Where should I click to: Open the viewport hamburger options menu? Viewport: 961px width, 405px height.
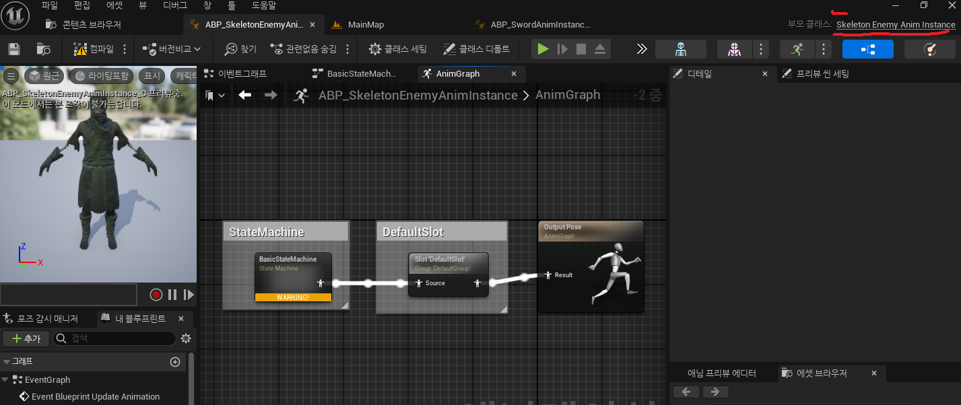click(11, 75)
